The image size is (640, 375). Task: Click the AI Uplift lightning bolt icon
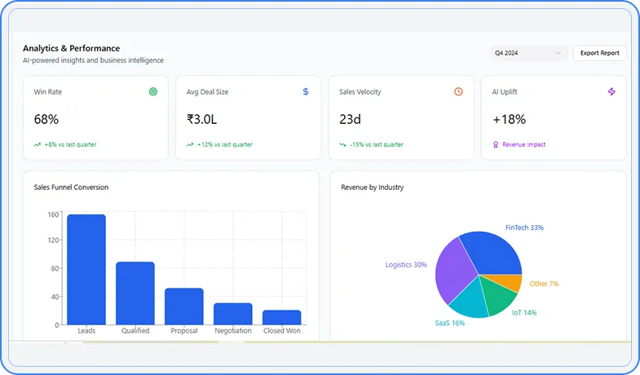611,92
